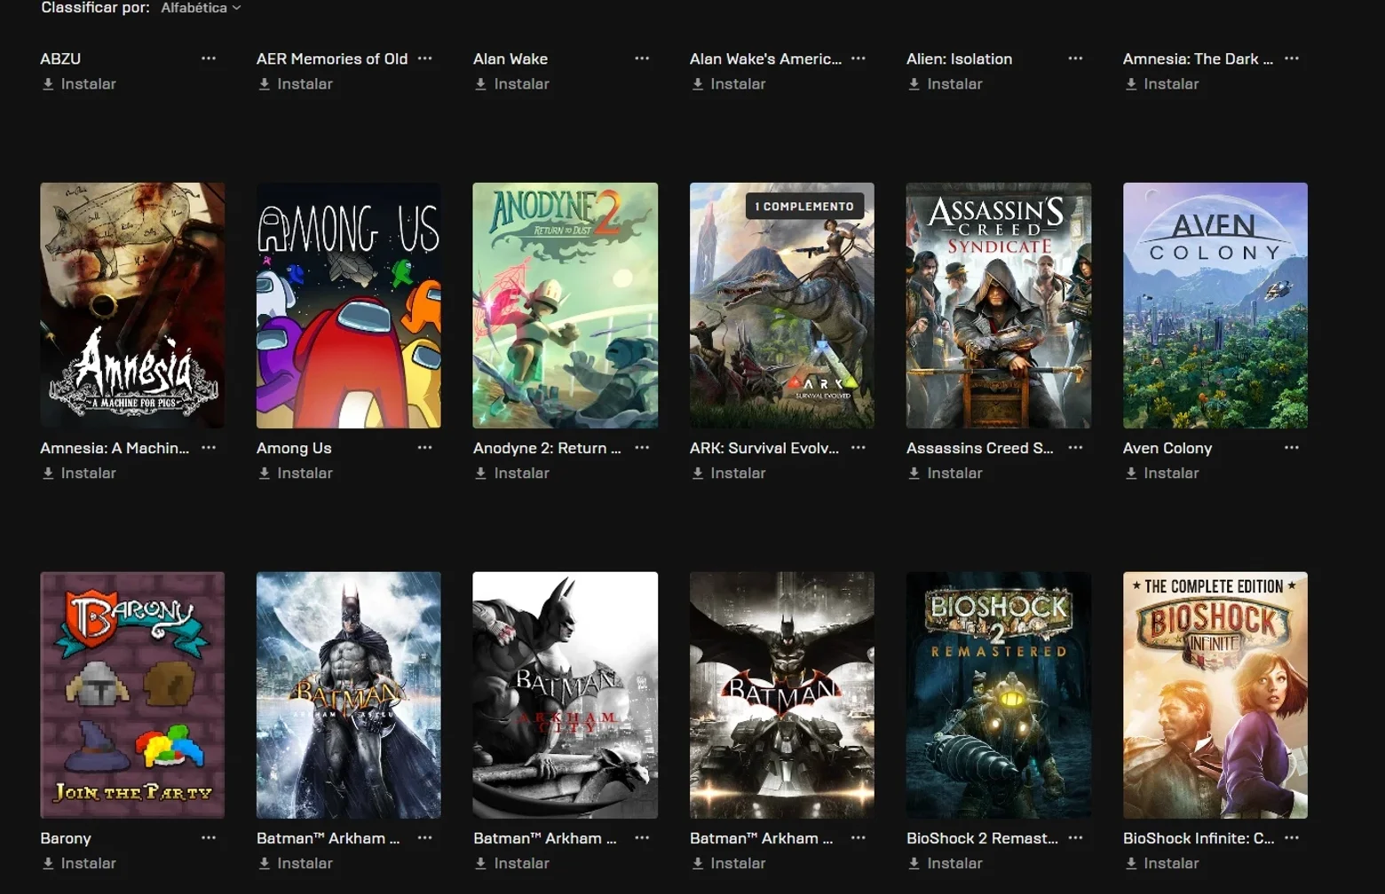
Task: Click the "Aven Colony" title text
Action: tap(1167, 448)
